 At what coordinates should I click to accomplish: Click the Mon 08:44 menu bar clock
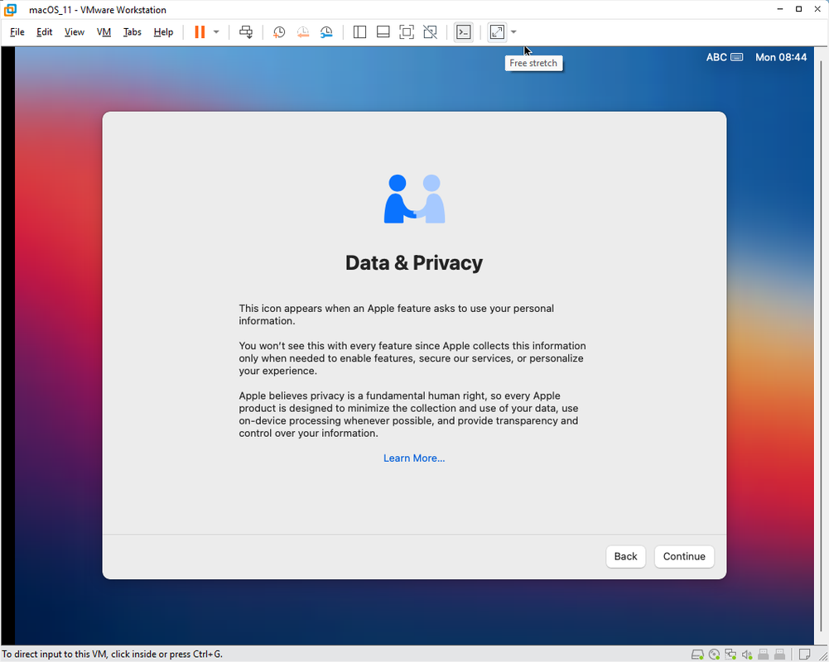click(x=781, y=57)
